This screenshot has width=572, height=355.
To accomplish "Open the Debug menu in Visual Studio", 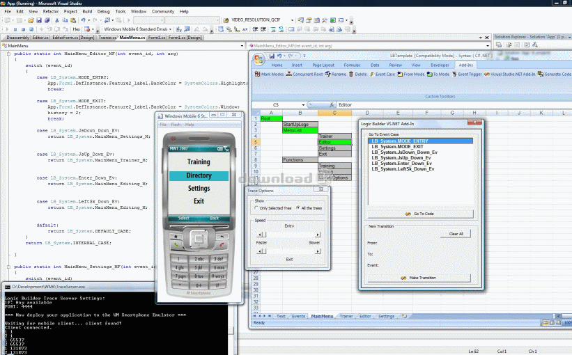I will pos(103,11).
